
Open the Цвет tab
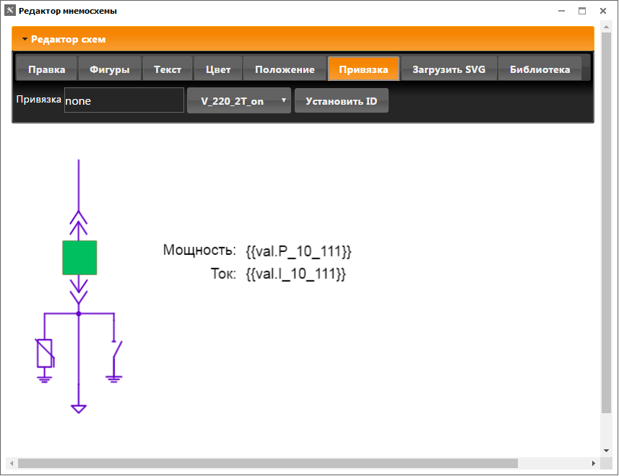(x=217, y=69)
